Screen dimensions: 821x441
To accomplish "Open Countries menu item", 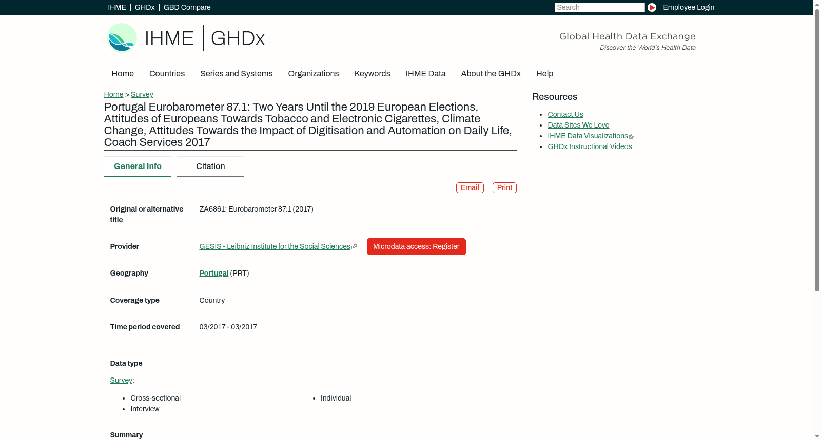I will click(167, 74).
